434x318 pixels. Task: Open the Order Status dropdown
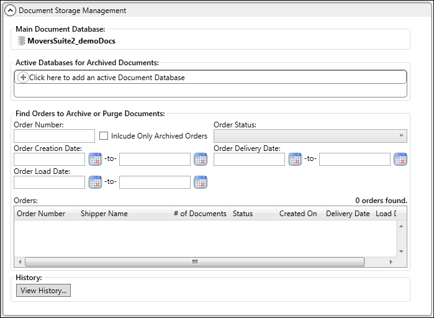point(310,136)
